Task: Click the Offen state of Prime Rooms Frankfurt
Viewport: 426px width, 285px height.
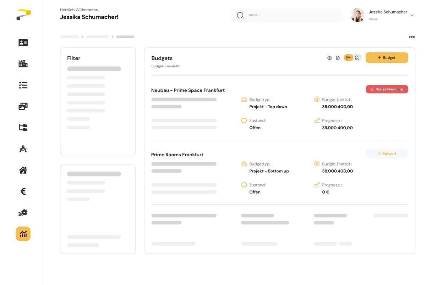Action: pyautogui.click(x=255, y=192)
